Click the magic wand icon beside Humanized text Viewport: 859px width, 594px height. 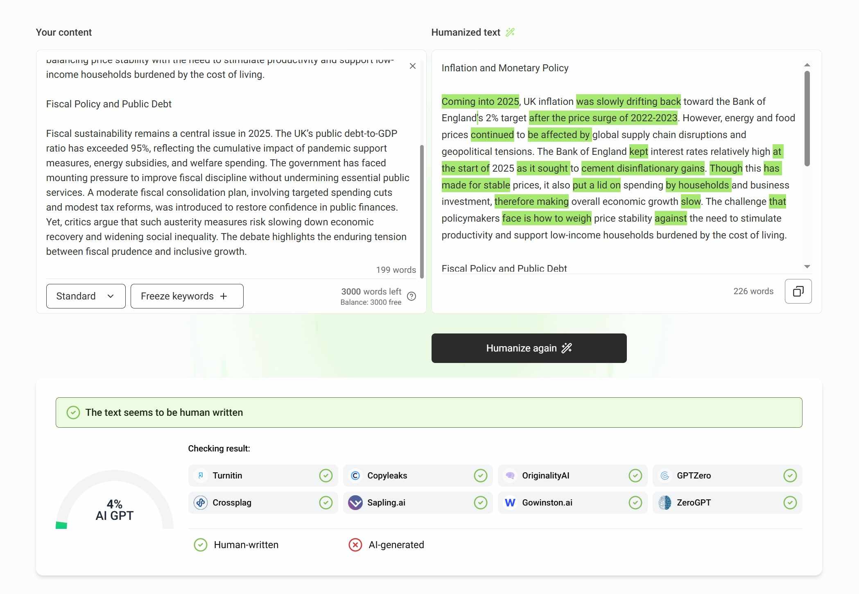tap(510, 32)
